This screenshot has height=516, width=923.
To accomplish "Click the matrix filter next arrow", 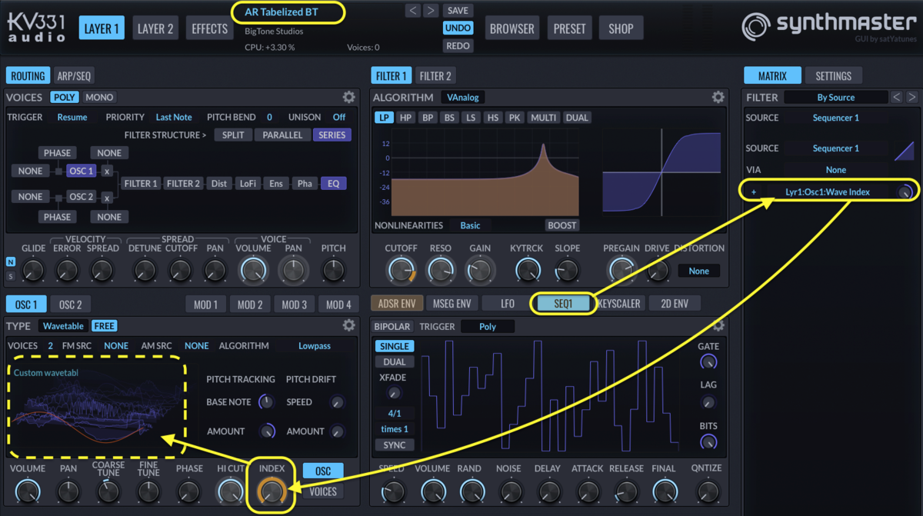I will (911, 97).
